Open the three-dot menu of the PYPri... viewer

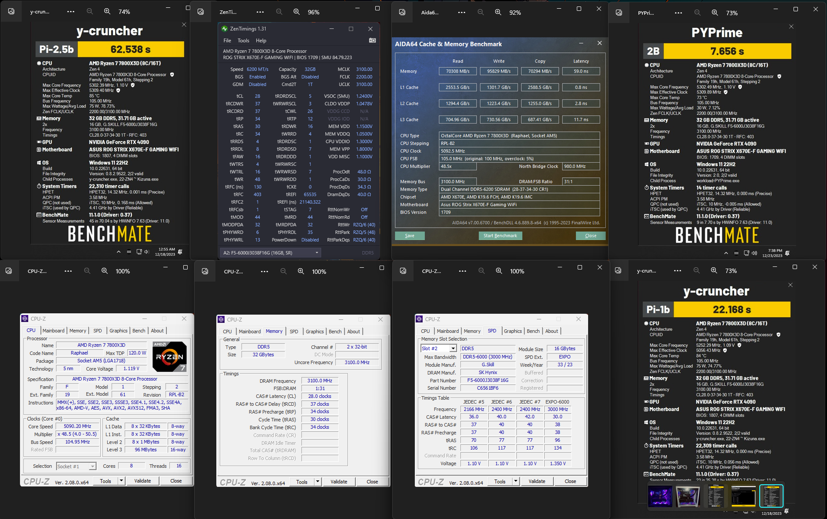678,13
